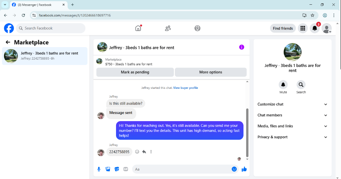Go back with Marketplace back arrow
341x179 pixels.
[x=8, y=42]
